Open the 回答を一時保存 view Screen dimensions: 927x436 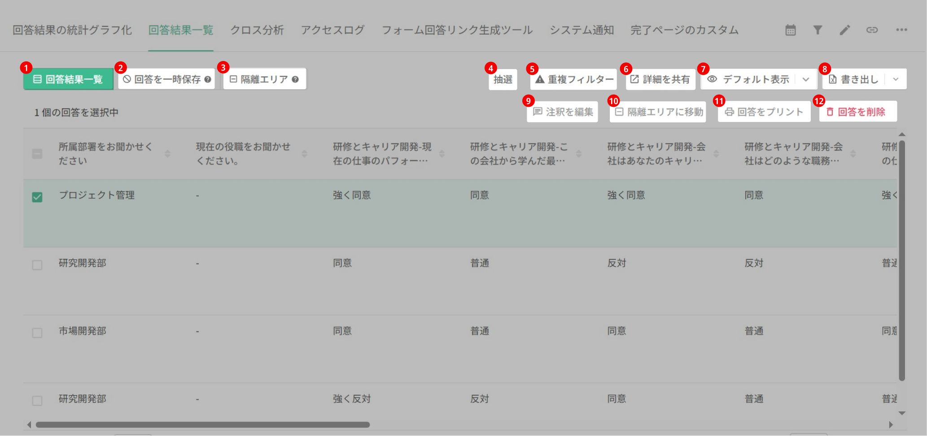(x=166, y=79)
